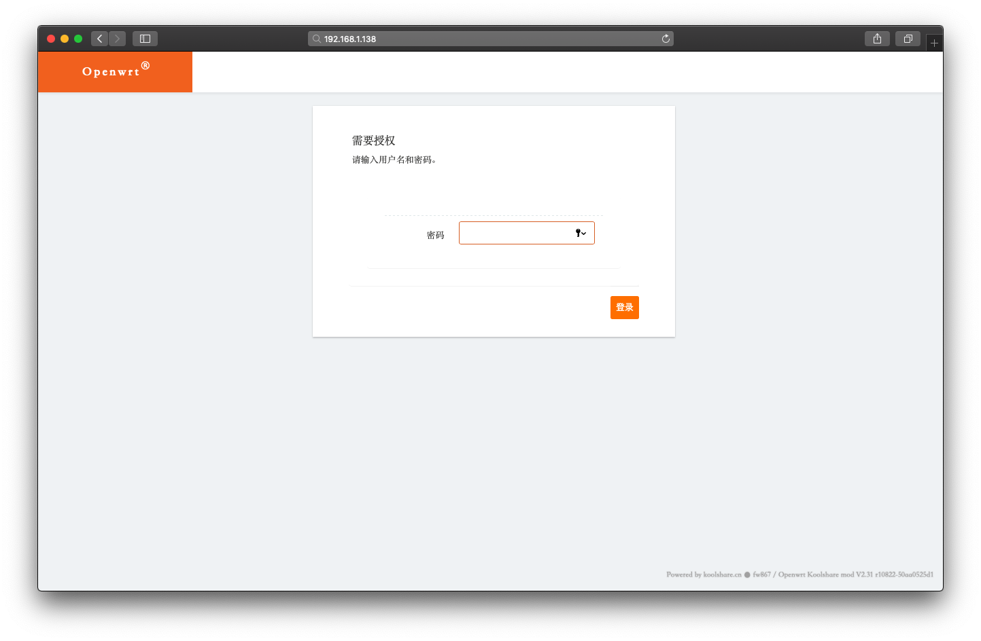Click the magnifier icon in the address bar

coord(316,39)
